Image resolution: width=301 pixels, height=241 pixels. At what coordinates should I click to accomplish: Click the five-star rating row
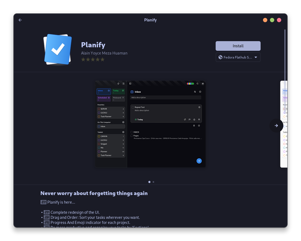(93, 59)
